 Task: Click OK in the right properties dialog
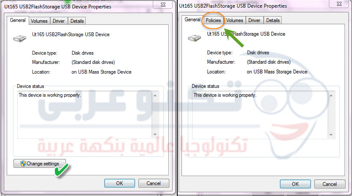(x=295, y=184)
